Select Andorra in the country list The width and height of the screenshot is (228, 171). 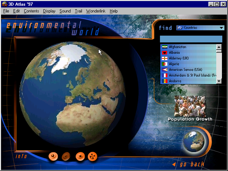click(x=188, y=81)
